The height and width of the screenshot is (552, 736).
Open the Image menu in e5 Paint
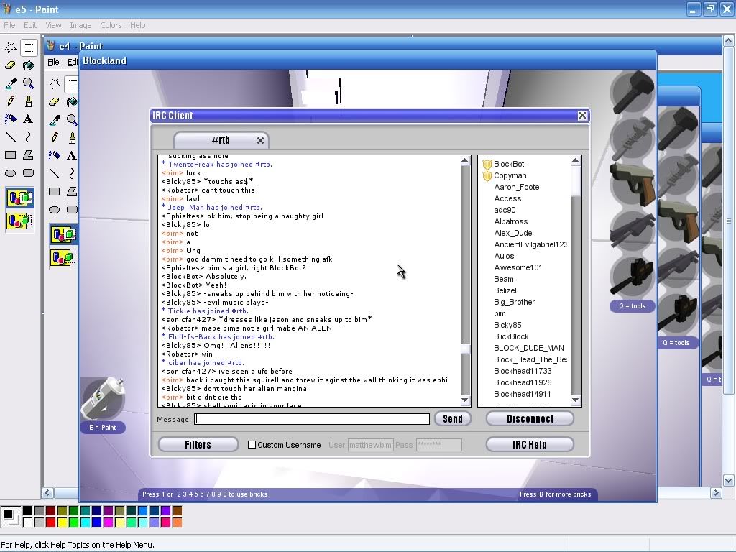pyautogui.click(x=80, y=25)
